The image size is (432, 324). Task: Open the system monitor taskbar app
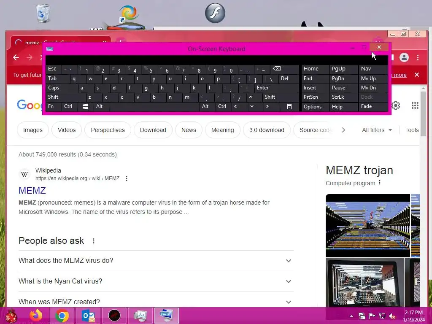pos(140,316)
